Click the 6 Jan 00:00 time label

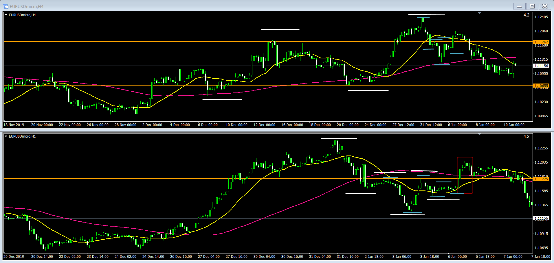457,125
